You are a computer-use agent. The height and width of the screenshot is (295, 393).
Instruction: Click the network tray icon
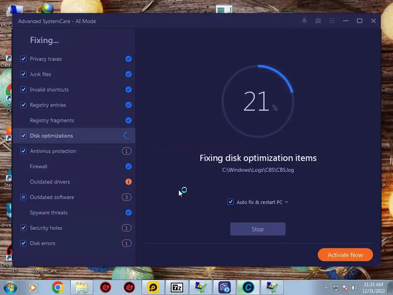pyautogui.click(x=335, y=288)
